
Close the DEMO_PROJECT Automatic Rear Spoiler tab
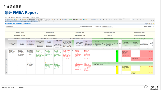36,21
